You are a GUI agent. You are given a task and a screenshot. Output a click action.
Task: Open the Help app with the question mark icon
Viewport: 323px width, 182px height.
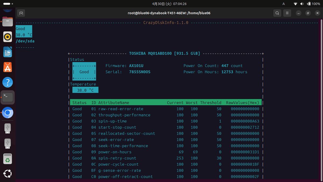[7, 82]
